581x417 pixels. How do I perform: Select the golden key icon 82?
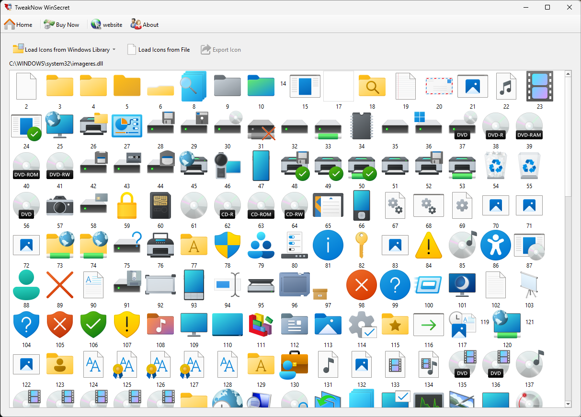click(362, 245)
